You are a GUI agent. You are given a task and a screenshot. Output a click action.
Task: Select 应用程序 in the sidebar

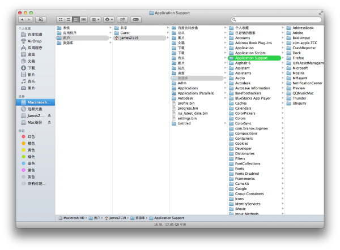[x=35, y=48]
